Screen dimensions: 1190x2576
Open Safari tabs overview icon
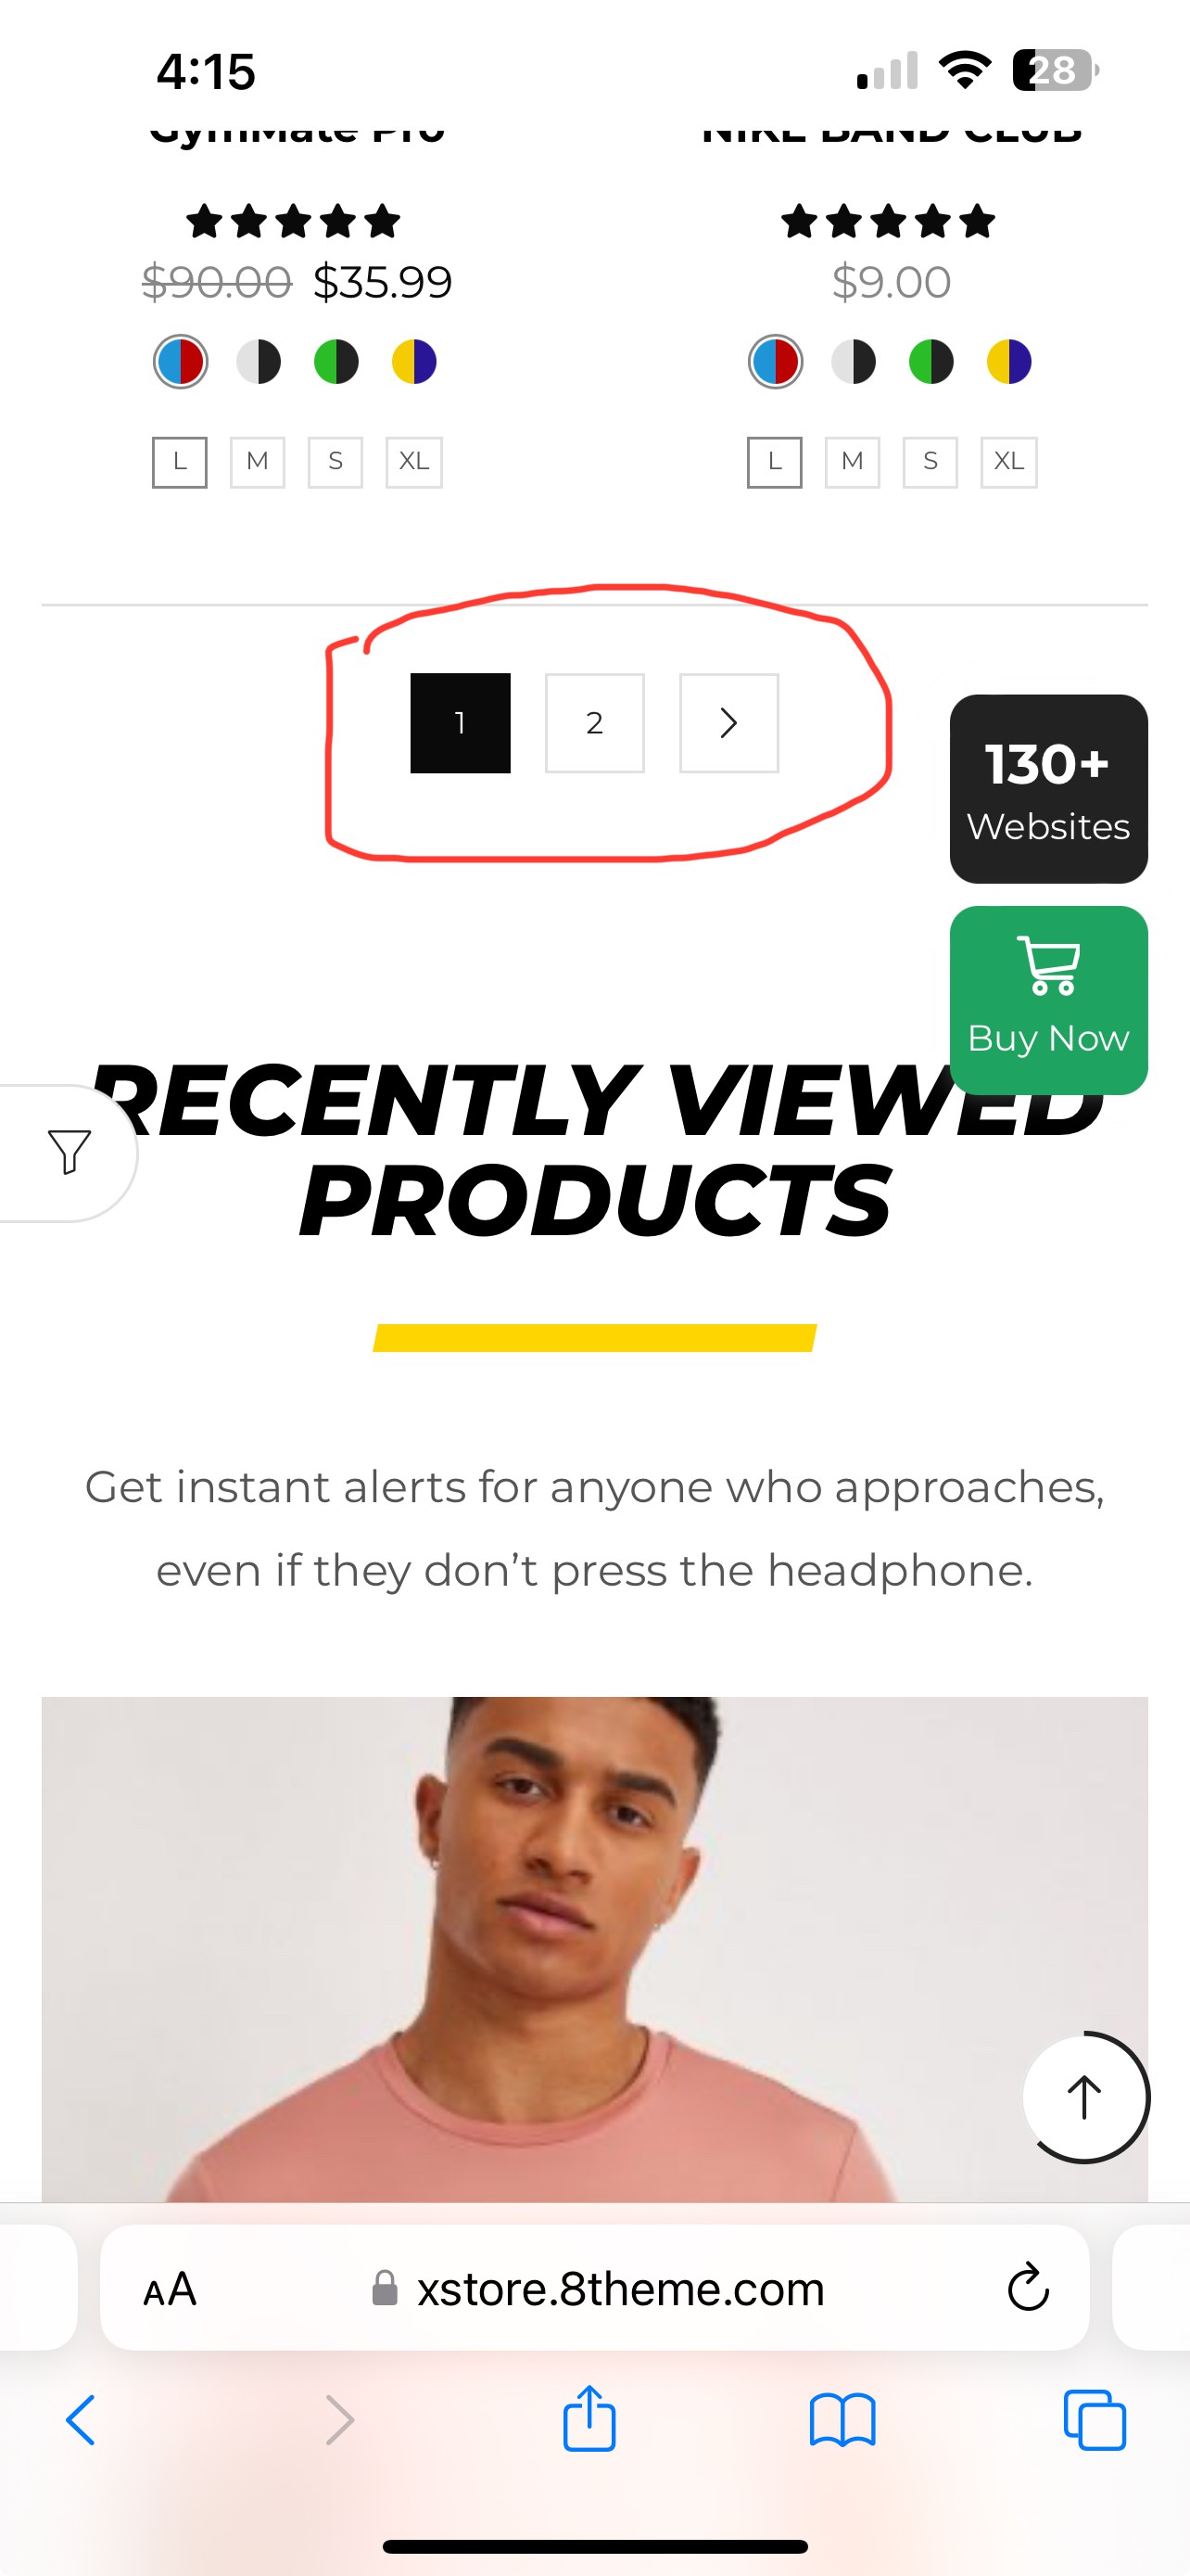coord(1095,2421)
